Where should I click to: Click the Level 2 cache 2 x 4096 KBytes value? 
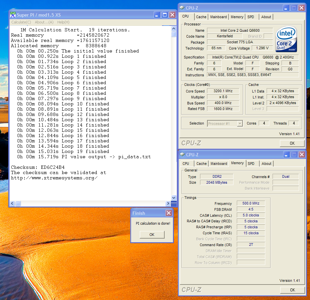pos(283,103)
